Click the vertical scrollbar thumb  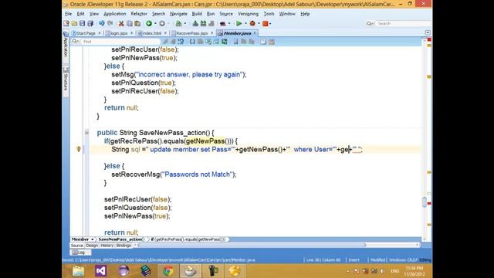425,202
